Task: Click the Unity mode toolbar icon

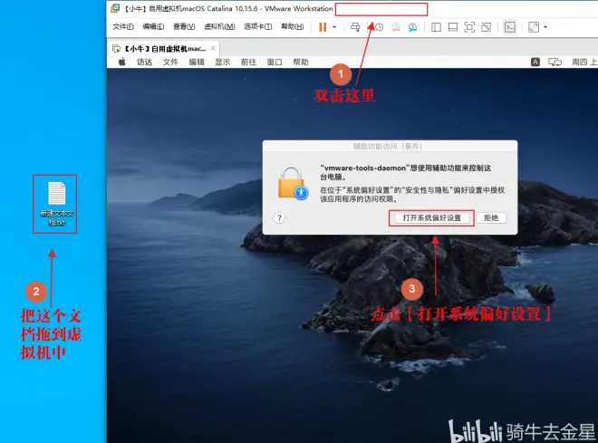Action: (487, 27)
